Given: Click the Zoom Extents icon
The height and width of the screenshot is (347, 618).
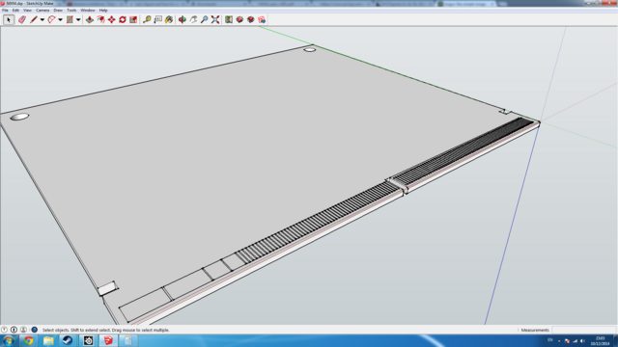Looking at the screenshot, I should coord(215,19).
